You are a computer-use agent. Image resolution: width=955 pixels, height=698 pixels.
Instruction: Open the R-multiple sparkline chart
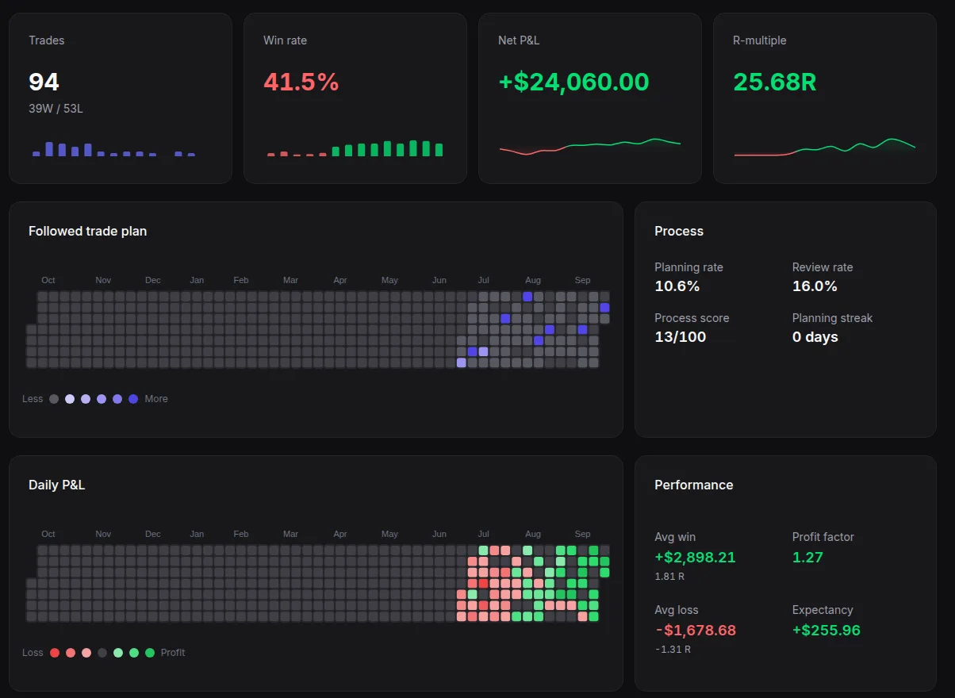coord(825,147)
